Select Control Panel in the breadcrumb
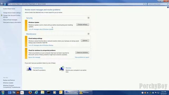The width and height of the screenshot is (169, 95). coord(16,4)
